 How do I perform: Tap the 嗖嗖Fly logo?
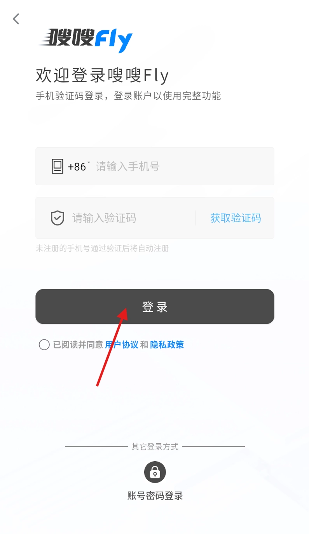86,40
